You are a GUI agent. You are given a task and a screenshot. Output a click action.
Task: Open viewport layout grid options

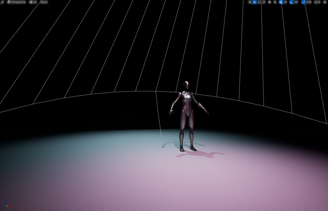click(x=324, y=2)
